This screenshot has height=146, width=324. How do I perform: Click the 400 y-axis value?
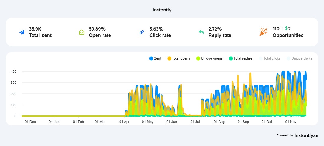tap(14, 71)
